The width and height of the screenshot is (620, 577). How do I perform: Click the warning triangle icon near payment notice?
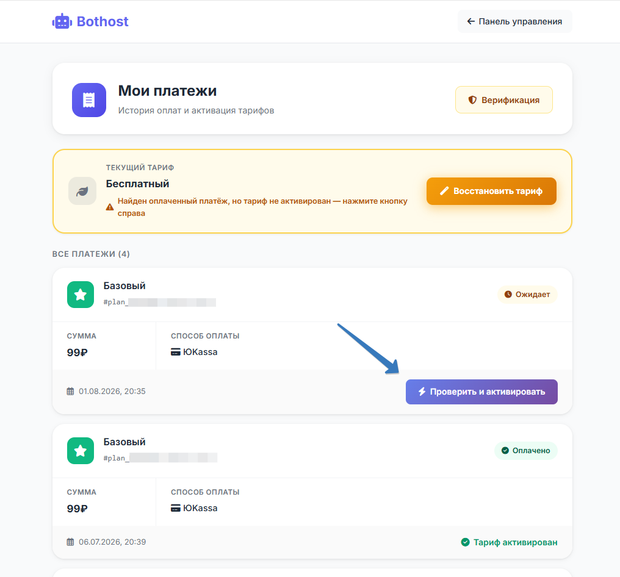[x=110, y=207]
